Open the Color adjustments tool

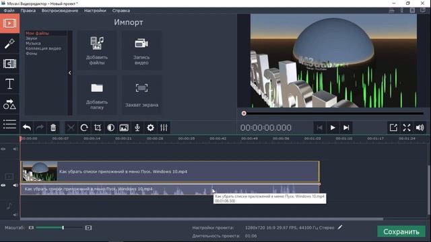110,128
